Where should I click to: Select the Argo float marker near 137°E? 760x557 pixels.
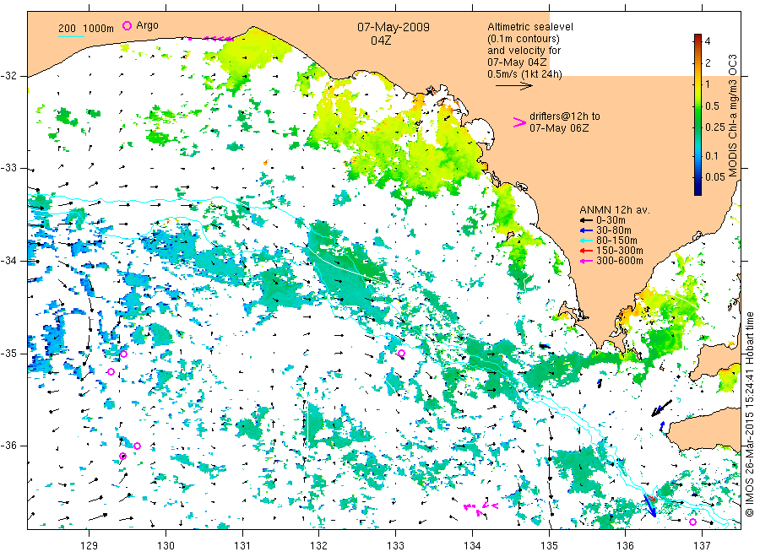click(x=692, y=522)
